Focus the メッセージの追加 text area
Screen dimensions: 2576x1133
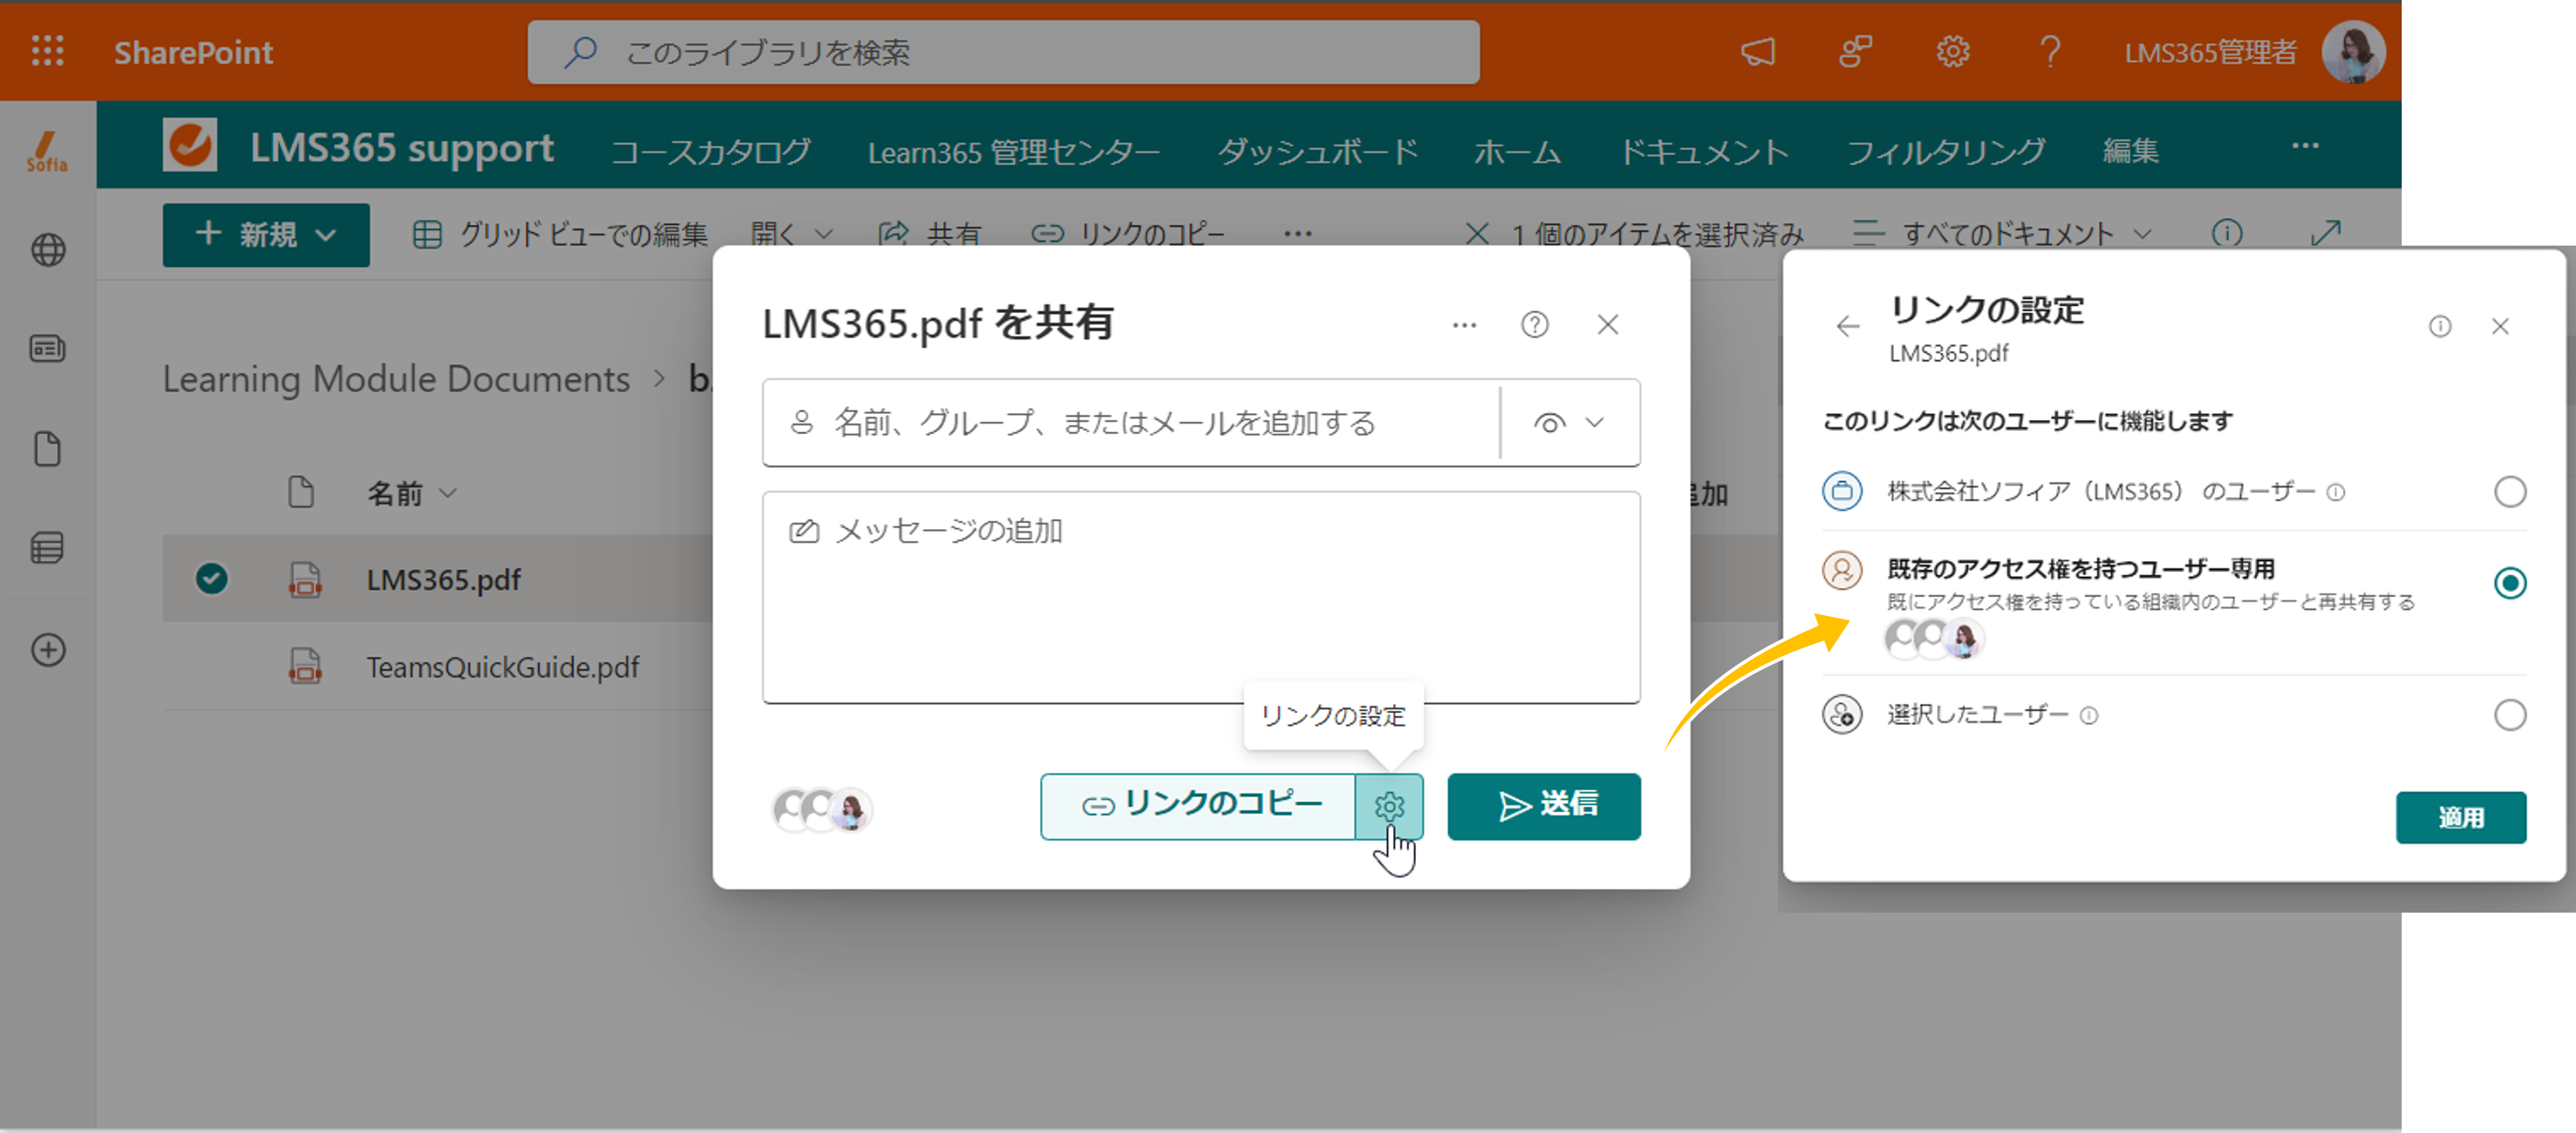click(1200, 597)
